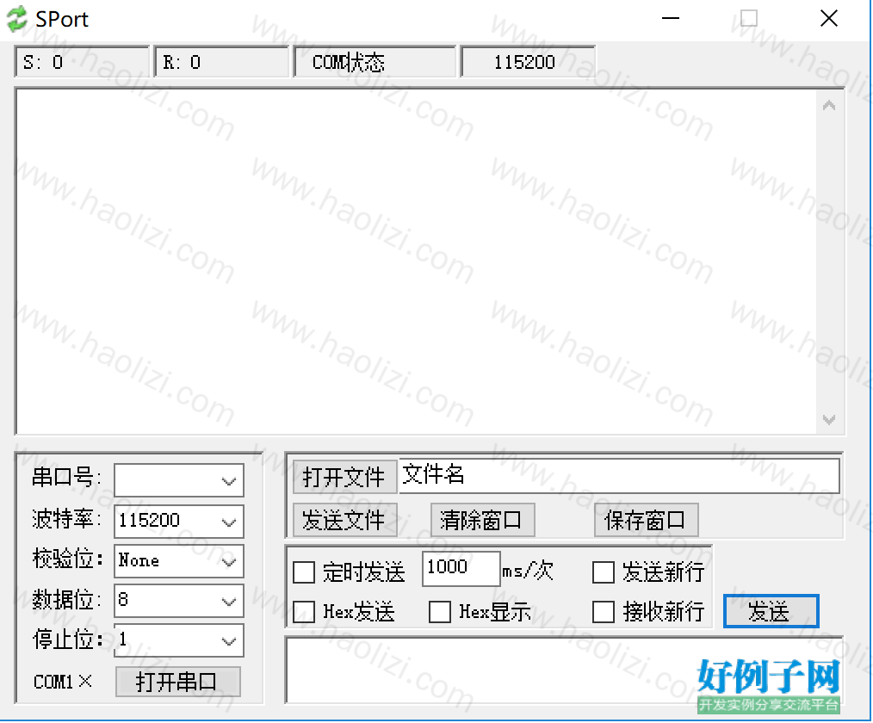Image resolution: width=873 pixels, height=723 pixels.
Task: Click the receive area scroll up arrow
Action: pyautogui.click(x=829, y=106)
